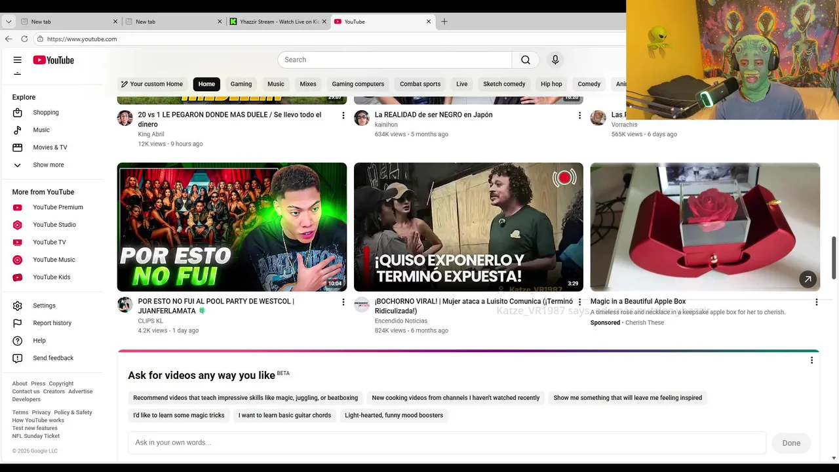Open kainihon channel avatar
Viewport: 839px width, 472px height.
coord(362,118)
